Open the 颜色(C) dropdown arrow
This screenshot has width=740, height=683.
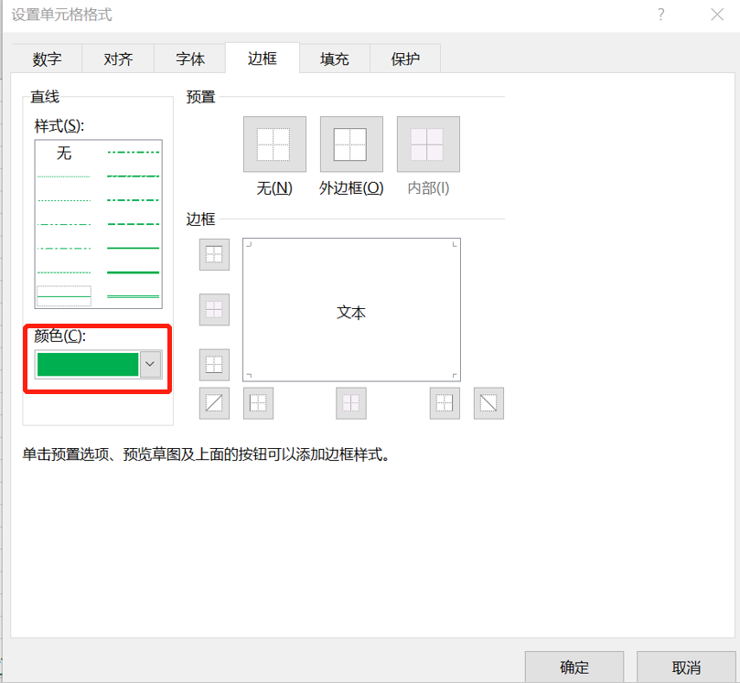click(x=150, y=364)
